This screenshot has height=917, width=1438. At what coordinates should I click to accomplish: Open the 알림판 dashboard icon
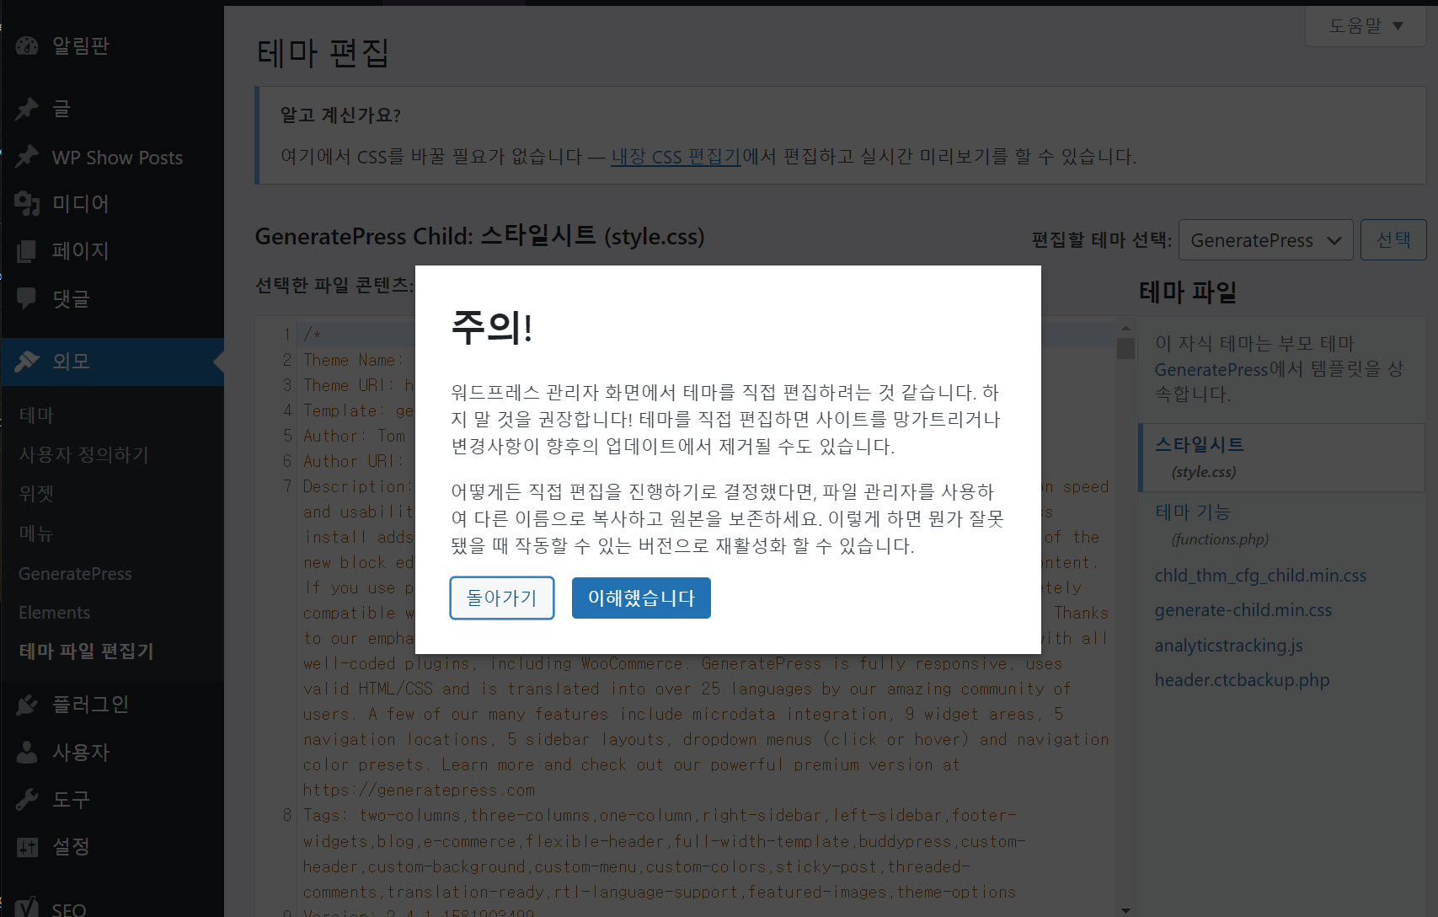[x=26, y=46]
